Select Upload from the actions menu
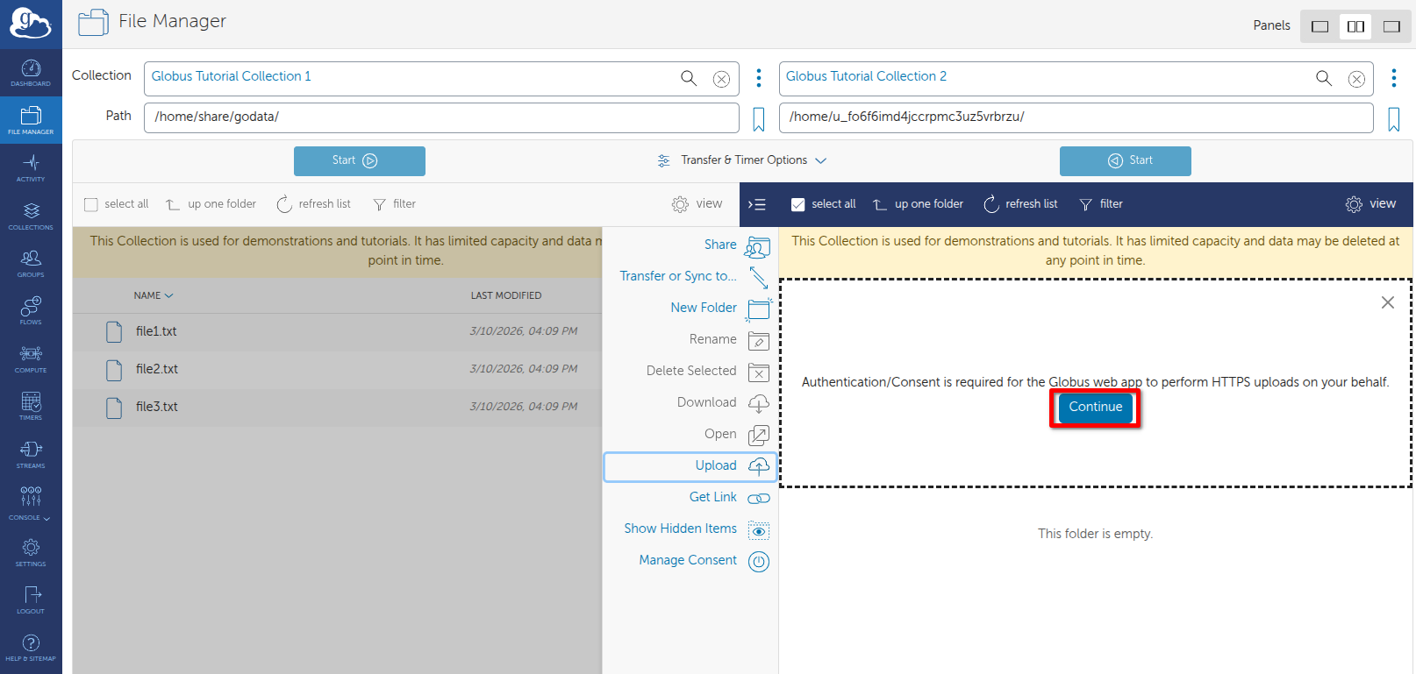Screen dimensions: 1416x674 click(690, 466)
